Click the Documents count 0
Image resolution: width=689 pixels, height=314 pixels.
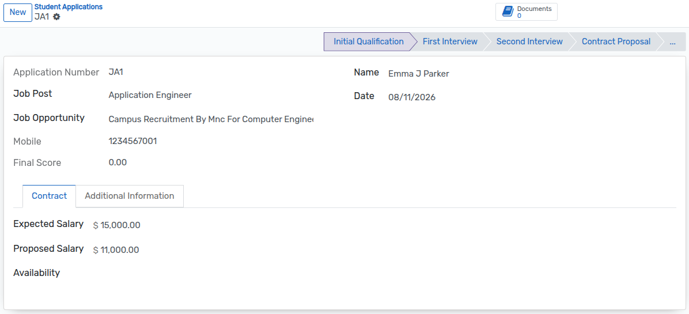point(519,16)
